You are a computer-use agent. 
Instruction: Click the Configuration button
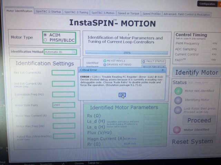[x=207, y=4]
